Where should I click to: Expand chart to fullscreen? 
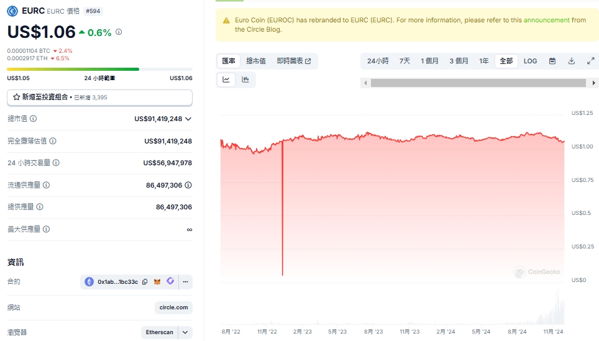tap(590, 61)
